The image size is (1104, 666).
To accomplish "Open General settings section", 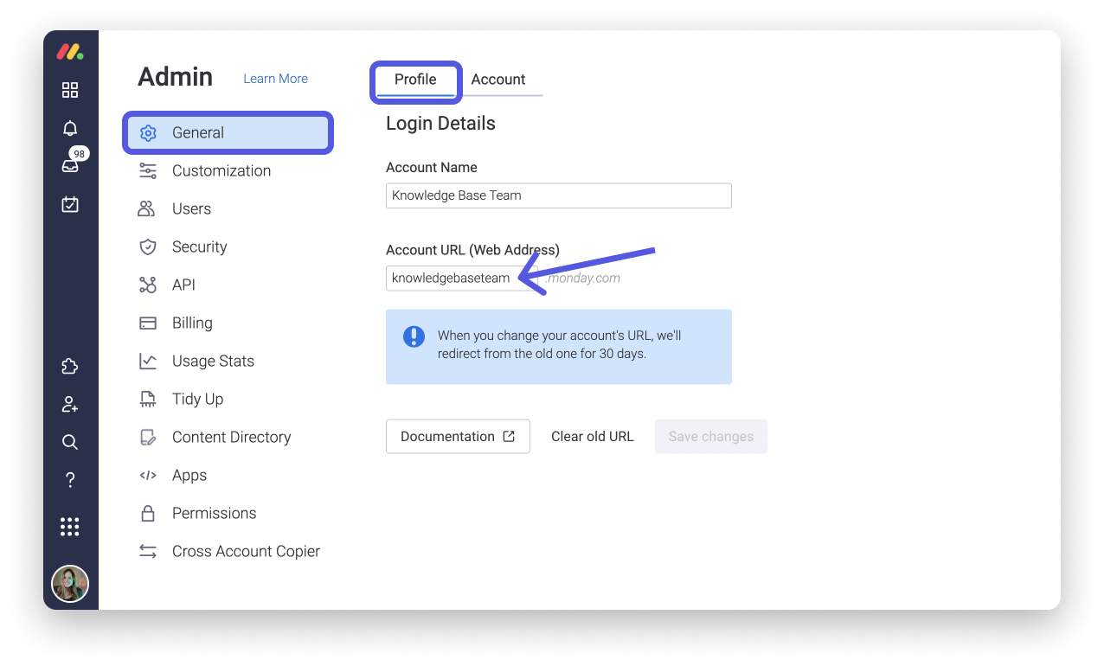I will (x=228, y=133).
